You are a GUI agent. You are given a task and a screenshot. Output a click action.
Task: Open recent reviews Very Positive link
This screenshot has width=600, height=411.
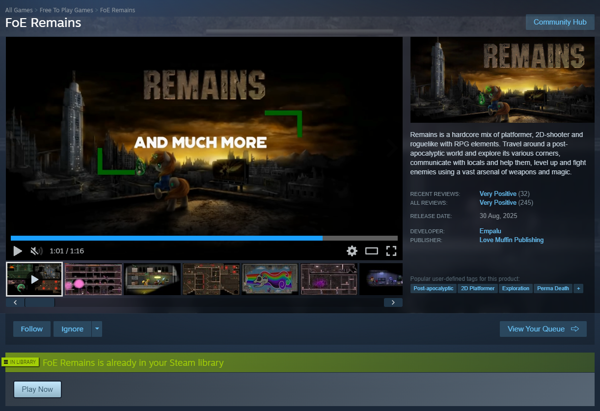coord(498,194)
